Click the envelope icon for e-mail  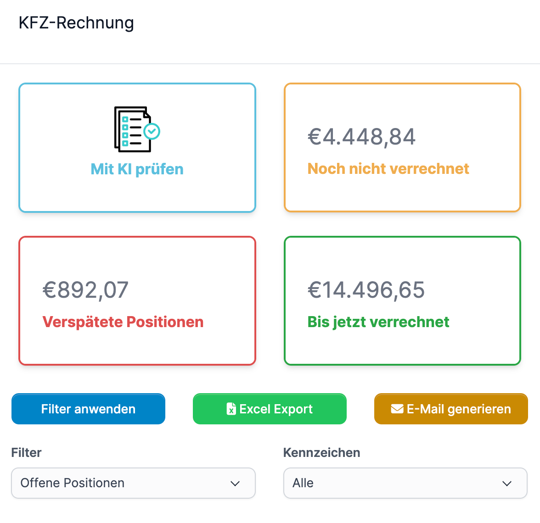click(397, 409)
